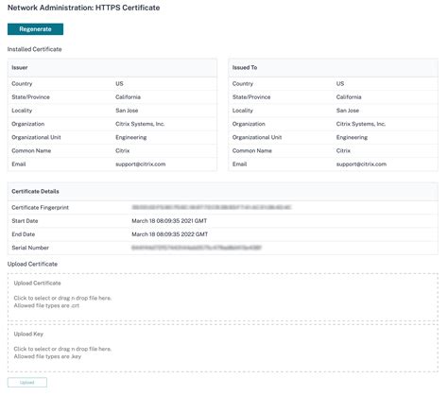Select the Upload Certificate drop zone

click(223, 297)
